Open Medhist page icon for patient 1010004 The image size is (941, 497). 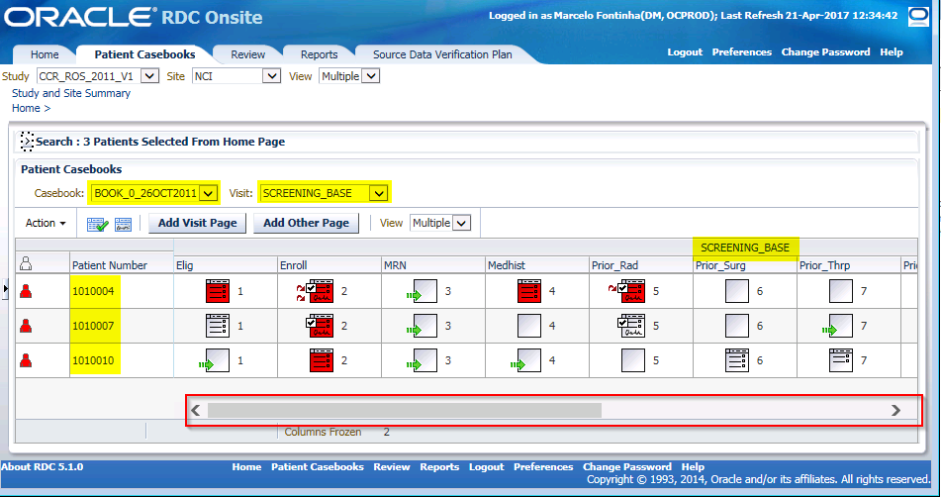529,291
